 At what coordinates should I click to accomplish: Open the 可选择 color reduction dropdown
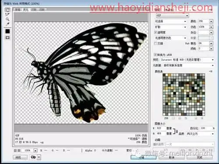[170, 21]
